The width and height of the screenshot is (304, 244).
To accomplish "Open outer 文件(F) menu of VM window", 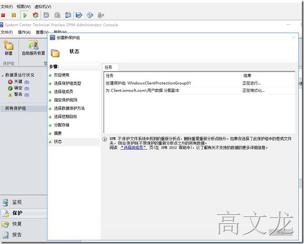I will click(x=7, y=7).
